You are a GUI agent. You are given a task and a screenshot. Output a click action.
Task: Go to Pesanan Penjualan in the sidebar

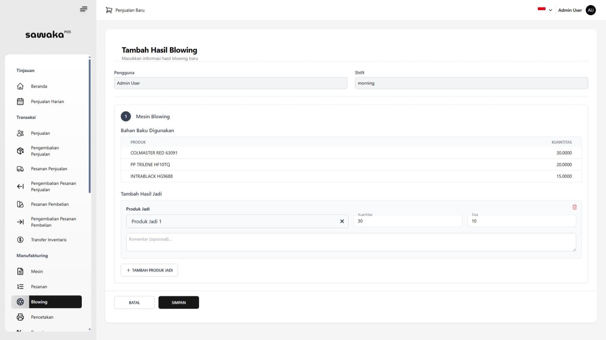(x=49, y=169)
